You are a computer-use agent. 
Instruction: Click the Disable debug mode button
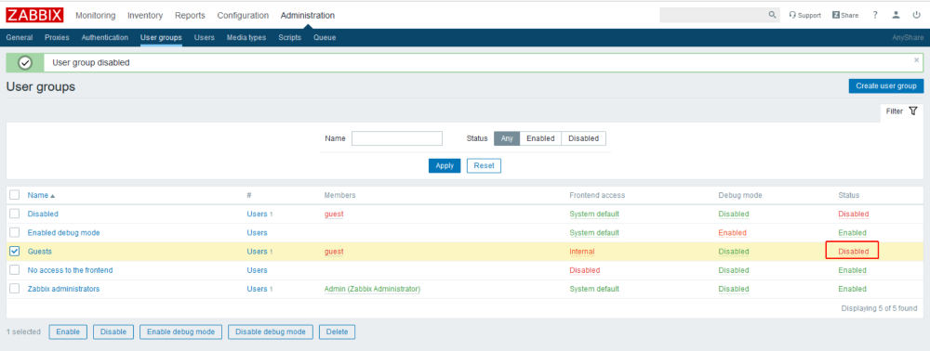[x=271, y=332]
